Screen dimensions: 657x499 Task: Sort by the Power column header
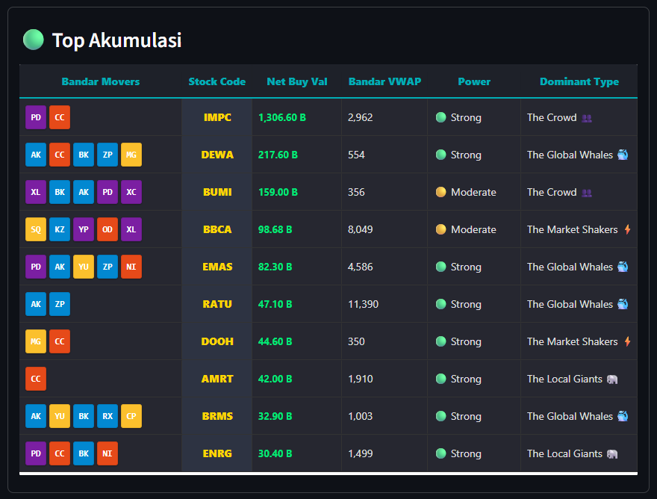(x=474, y=81)
